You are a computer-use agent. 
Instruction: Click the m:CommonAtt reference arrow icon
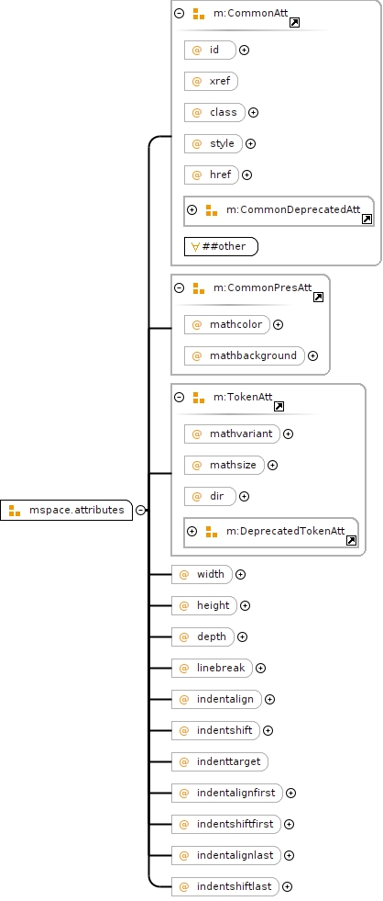[294, 23]
